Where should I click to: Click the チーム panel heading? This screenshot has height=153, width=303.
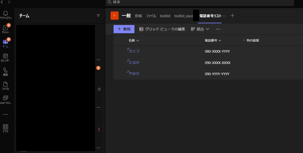point(24,16)
